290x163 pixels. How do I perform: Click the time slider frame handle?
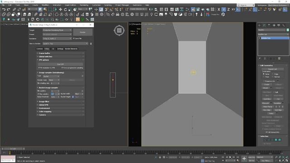coord(13,149)
